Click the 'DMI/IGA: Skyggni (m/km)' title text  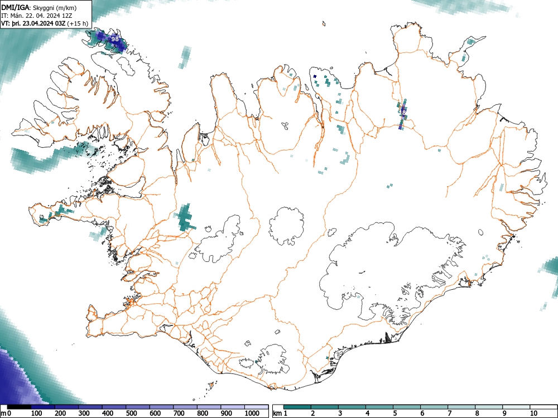click(x=39, y=8)
